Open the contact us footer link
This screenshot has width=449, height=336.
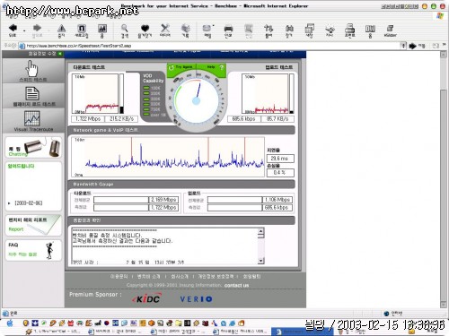click(x=236, y=285)
